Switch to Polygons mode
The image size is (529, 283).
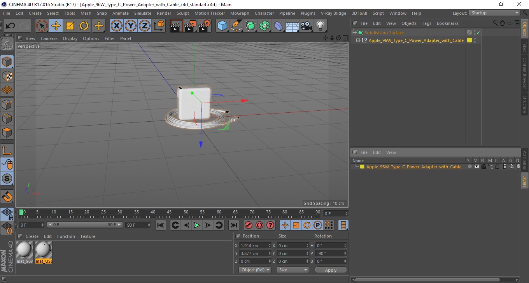tap(7, 133)
